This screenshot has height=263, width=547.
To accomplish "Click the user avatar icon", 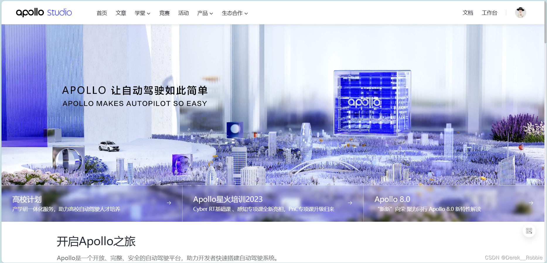I will pos(521,13).
